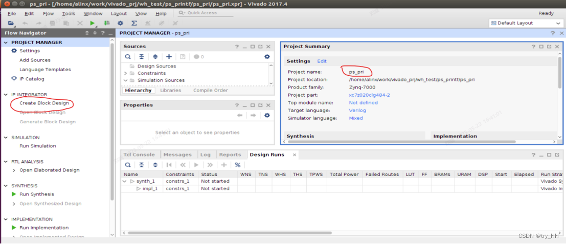Click Create Block Design
Viewport: 566px width, 244px height.
tap(44, 103)
